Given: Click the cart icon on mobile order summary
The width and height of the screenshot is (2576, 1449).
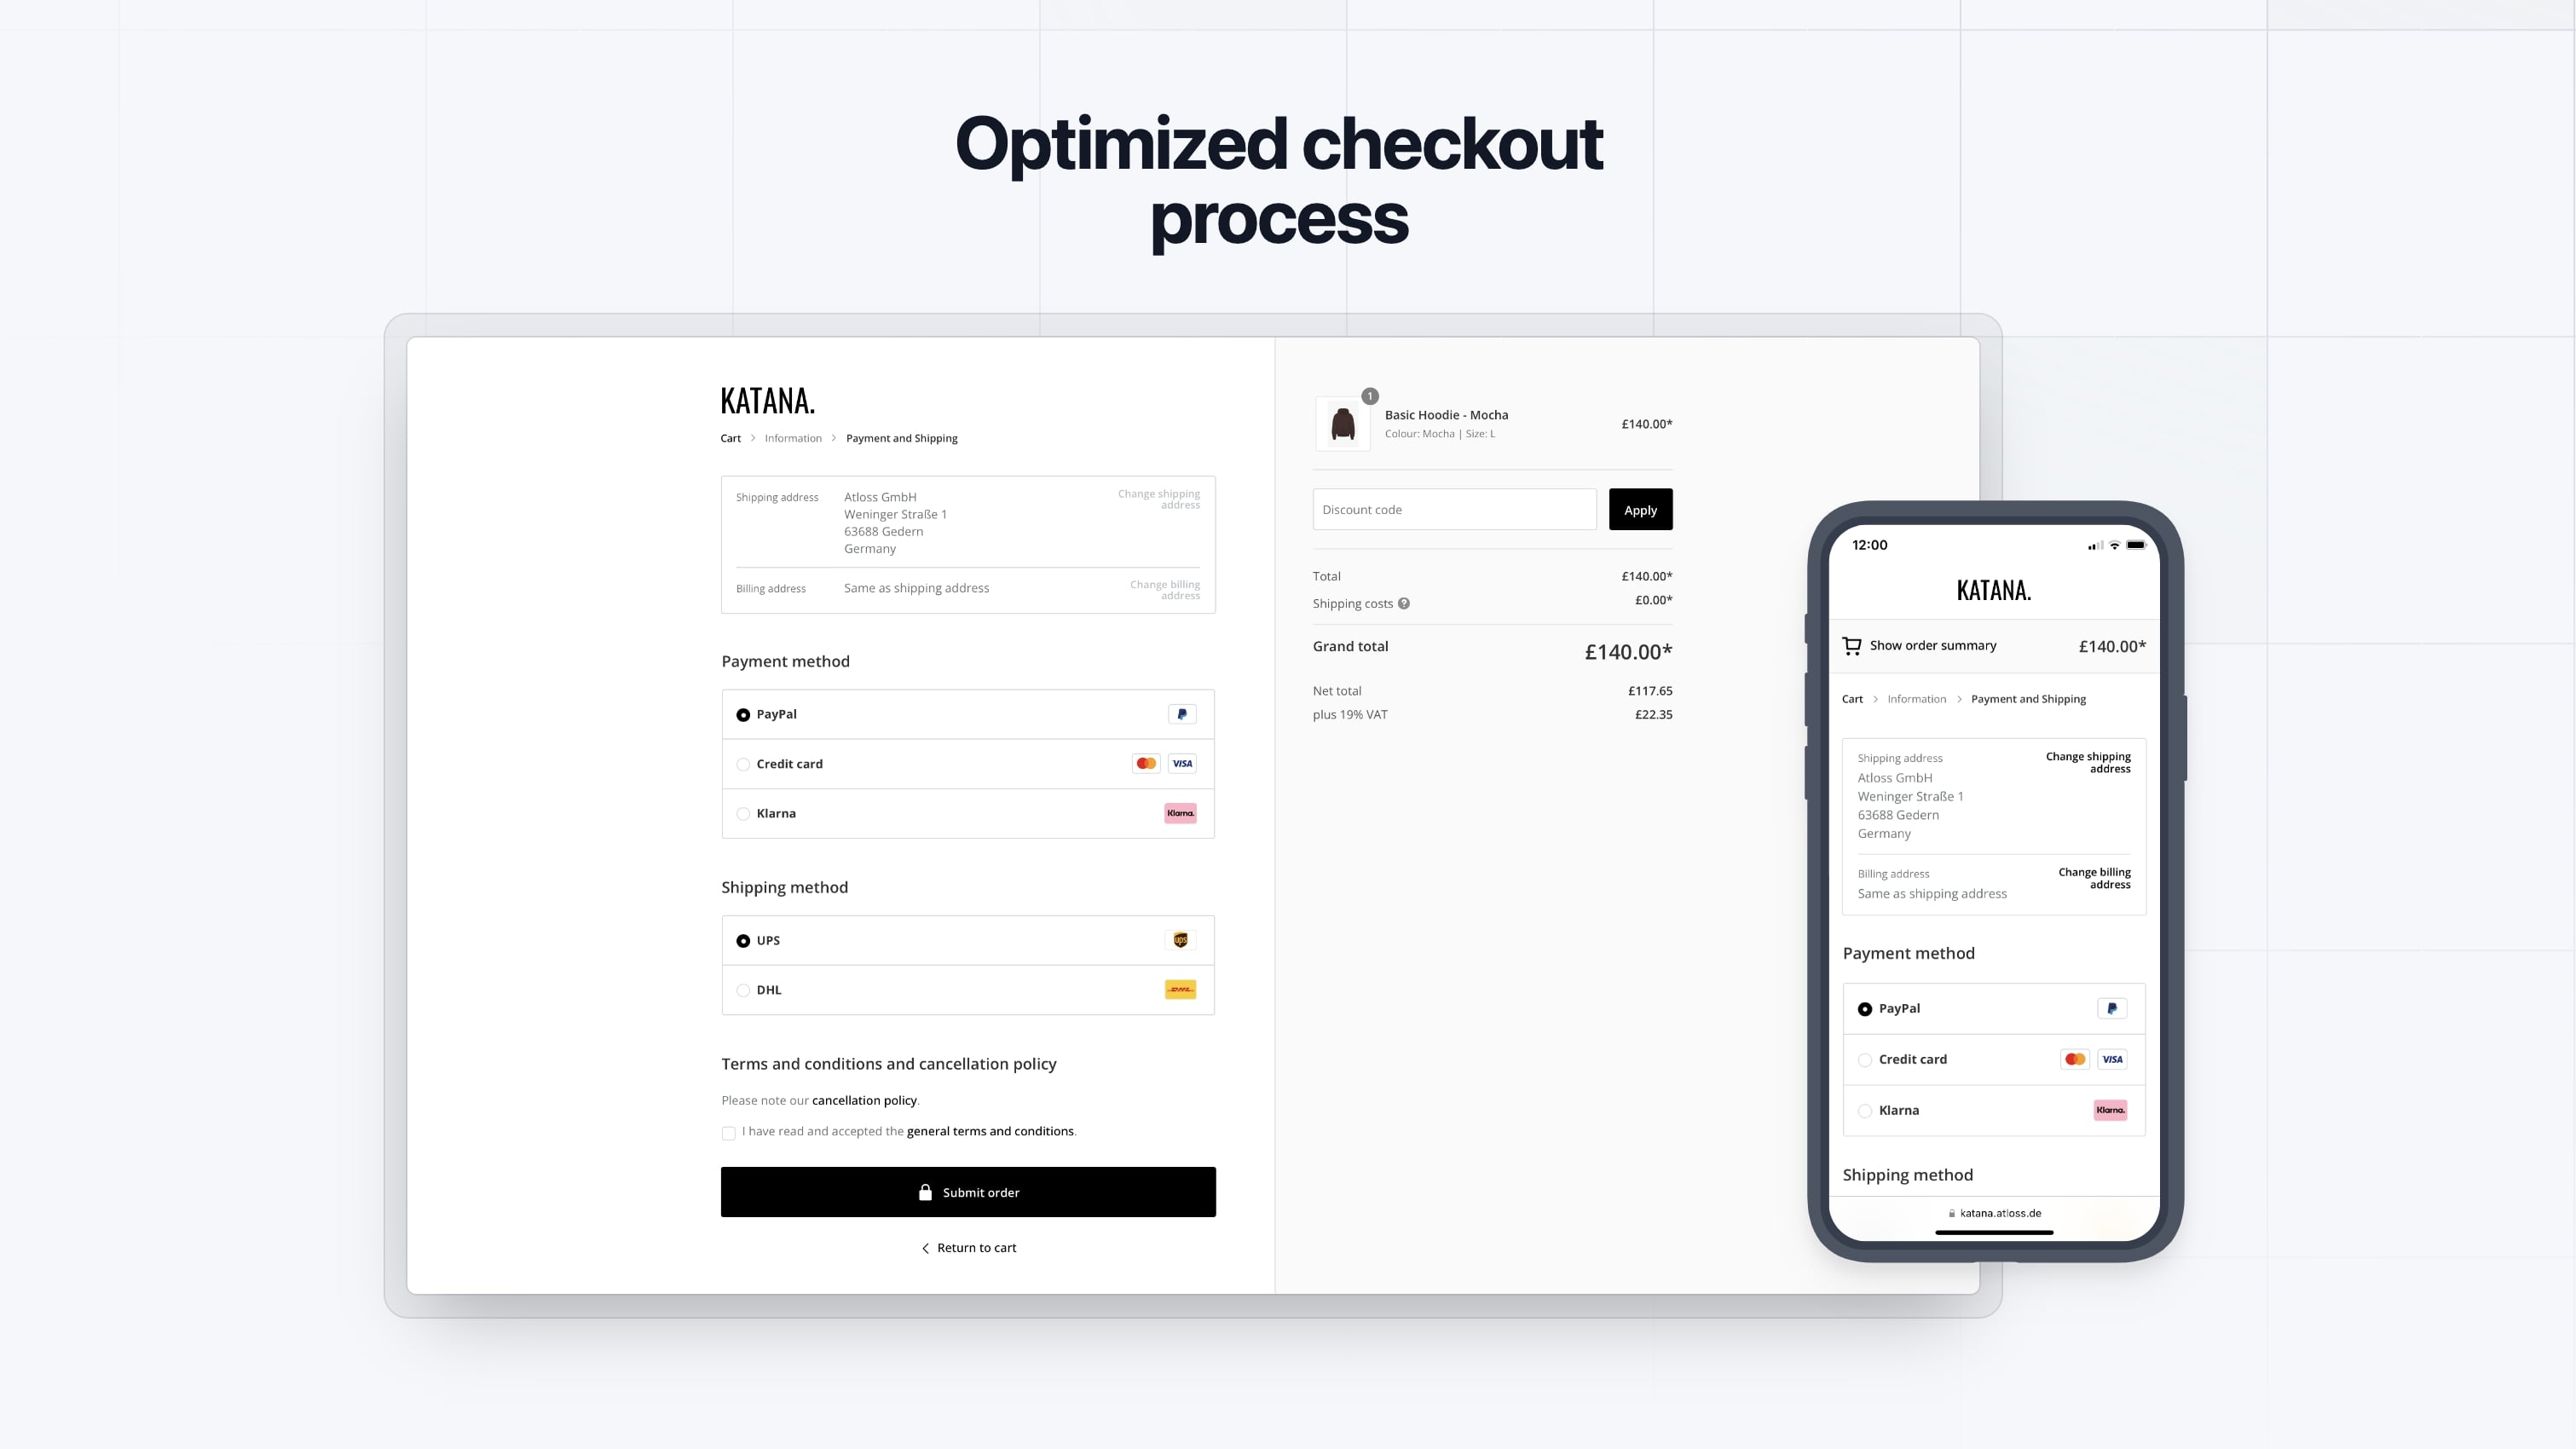Looking at the screenshot, I should (x=1854, y=644).
